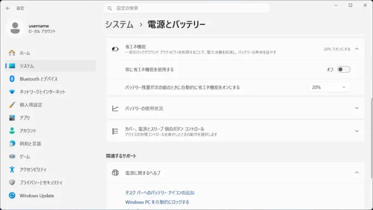Open the 20% battery threshold dropdown
Screen dimensions: 373x210
(329, 87)
